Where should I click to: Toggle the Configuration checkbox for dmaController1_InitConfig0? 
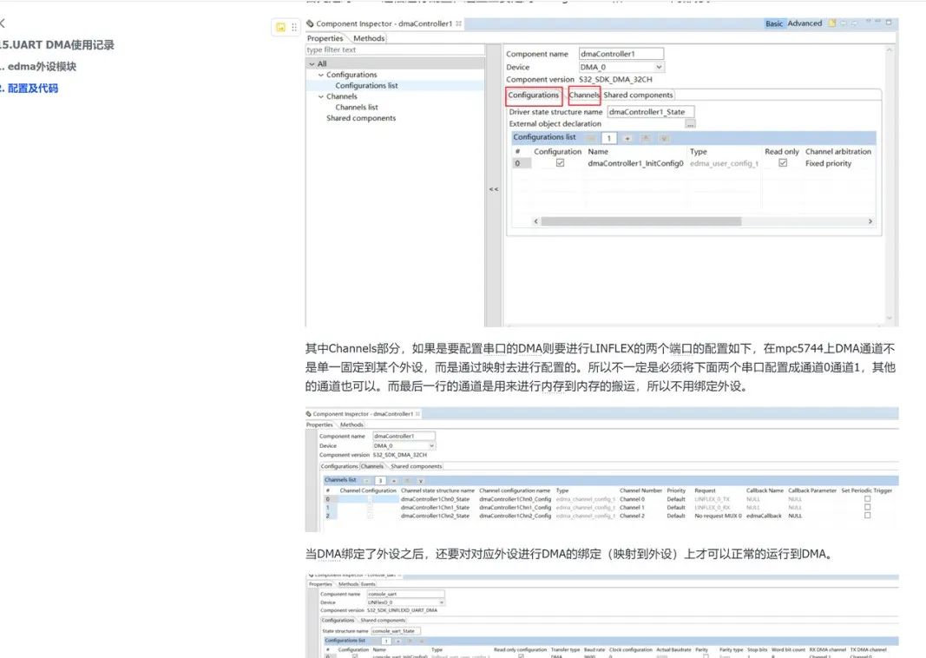click(x=560, y=163)
